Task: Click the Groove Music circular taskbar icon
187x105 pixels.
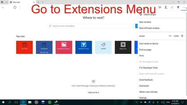Action: coord(36,102)
